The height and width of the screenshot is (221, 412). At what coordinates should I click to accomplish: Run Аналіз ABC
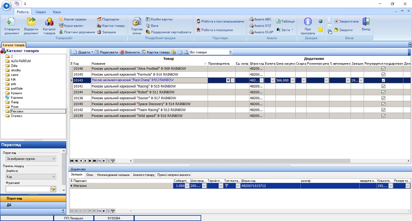coord(260,19)
